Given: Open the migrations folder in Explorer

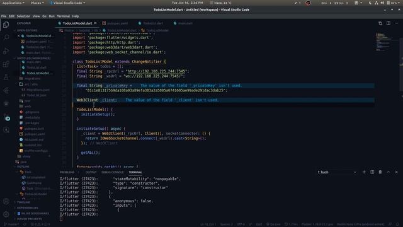Looking at the screenshot, I should coord(32,79).
